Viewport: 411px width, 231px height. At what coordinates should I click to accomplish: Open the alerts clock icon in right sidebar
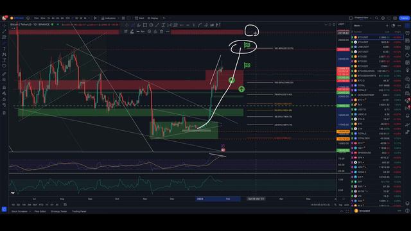tap(407, 33)
